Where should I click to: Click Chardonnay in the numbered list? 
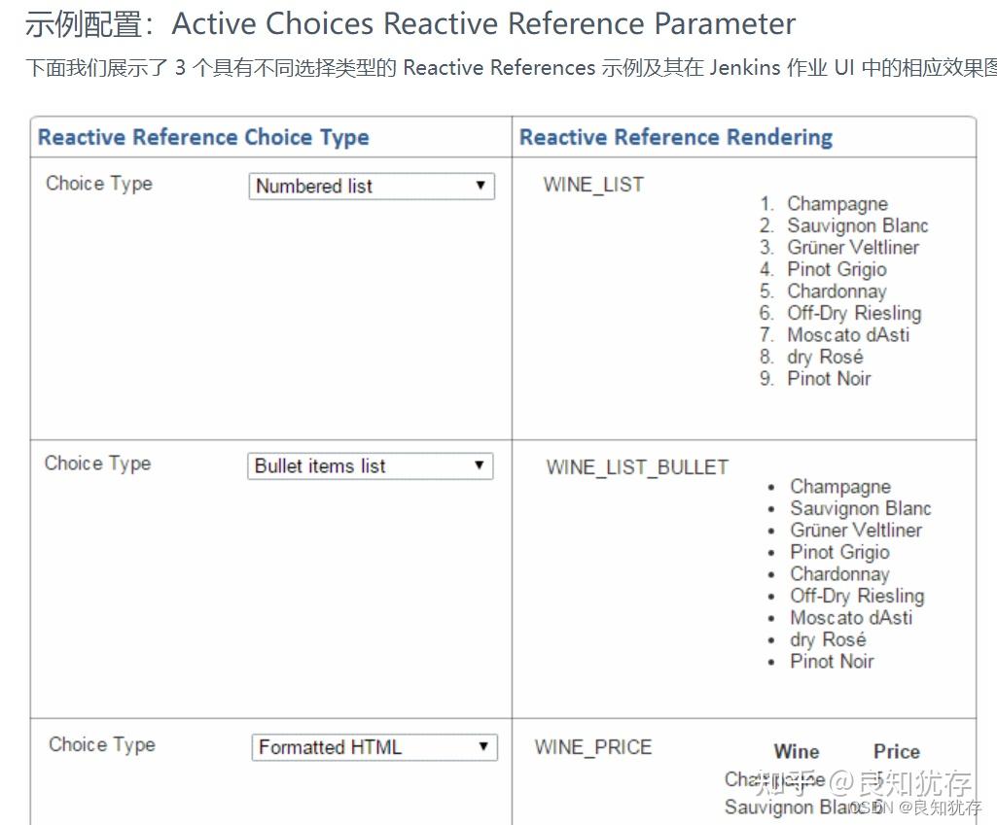(x=837, y=292)
